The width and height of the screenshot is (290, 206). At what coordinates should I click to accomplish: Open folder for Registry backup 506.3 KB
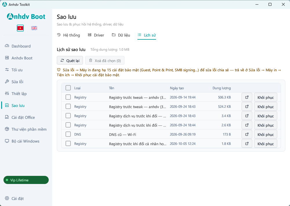click(247, 97)
